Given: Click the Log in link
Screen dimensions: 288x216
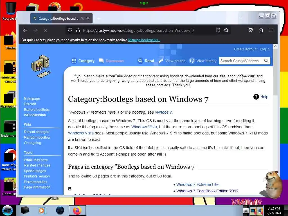Looking at the screenshot, I should click(x=264, y=49).
